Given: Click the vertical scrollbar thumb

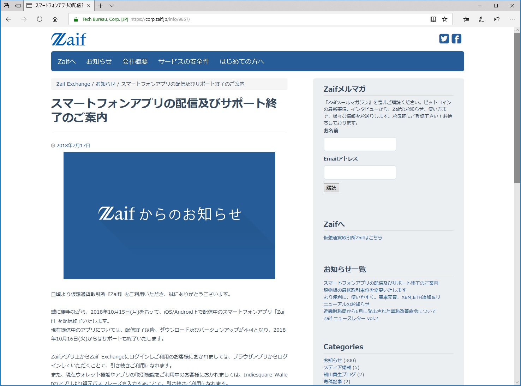Looking at the screenshot, I should pos(517,108).
